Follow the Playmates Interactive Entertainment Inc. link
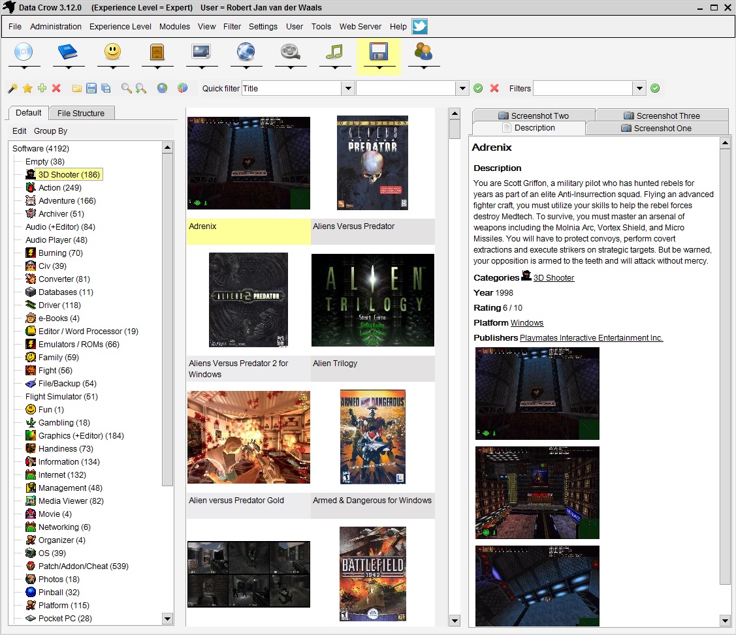Screen dimensions: 736x635 tap(591, 338)
